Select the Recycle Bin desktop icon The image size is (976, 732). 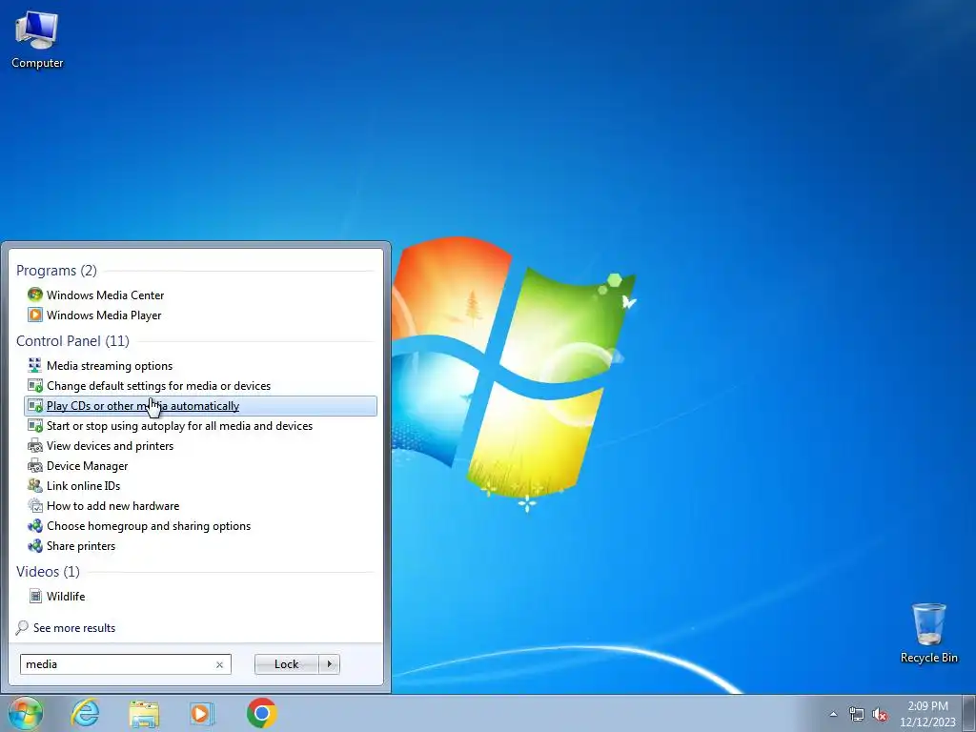[928, 634]
